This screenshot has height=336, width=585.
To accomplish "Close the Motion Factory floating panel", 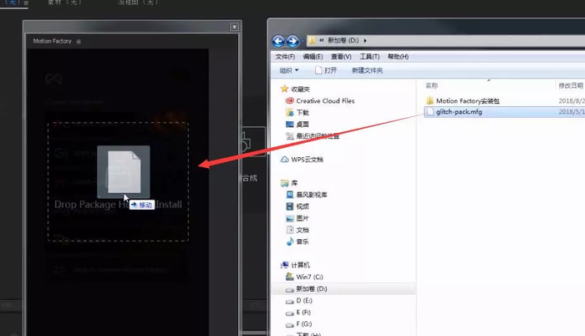I will (x=234, y=27).
